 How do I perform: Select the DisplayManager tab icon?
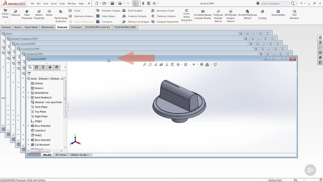(x=57, y=67)
